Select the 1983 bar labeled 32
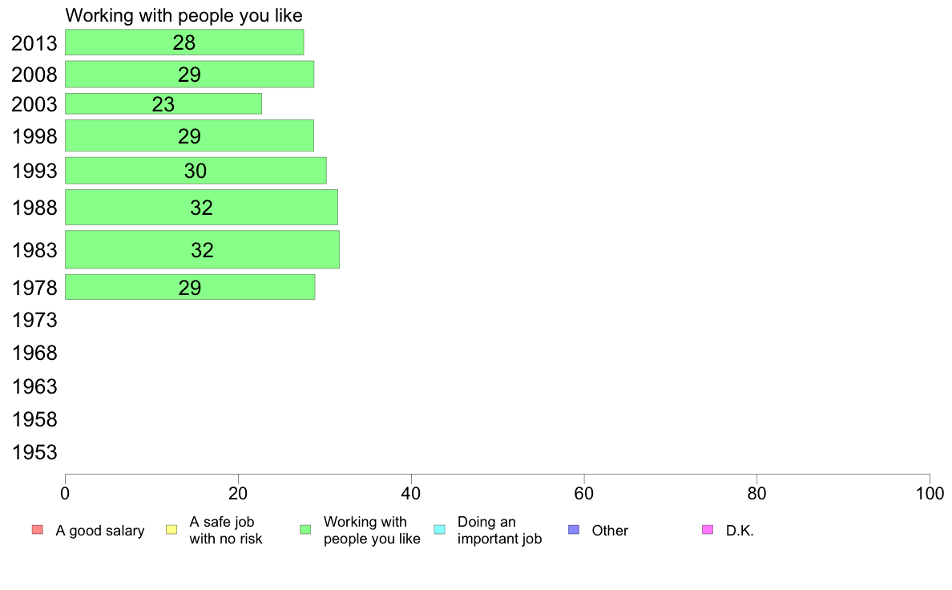 coord(202,249)
